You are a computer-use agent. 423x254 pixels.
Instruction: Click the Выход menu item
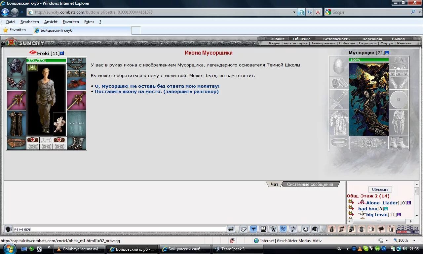(x=398, y=39)
